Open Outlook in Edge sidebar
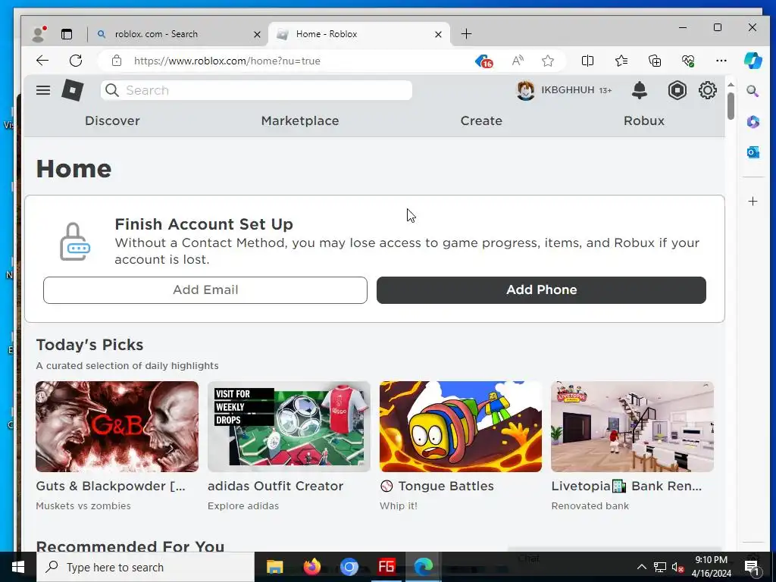This screenshot has width=776, height=582. pos(753,152)
